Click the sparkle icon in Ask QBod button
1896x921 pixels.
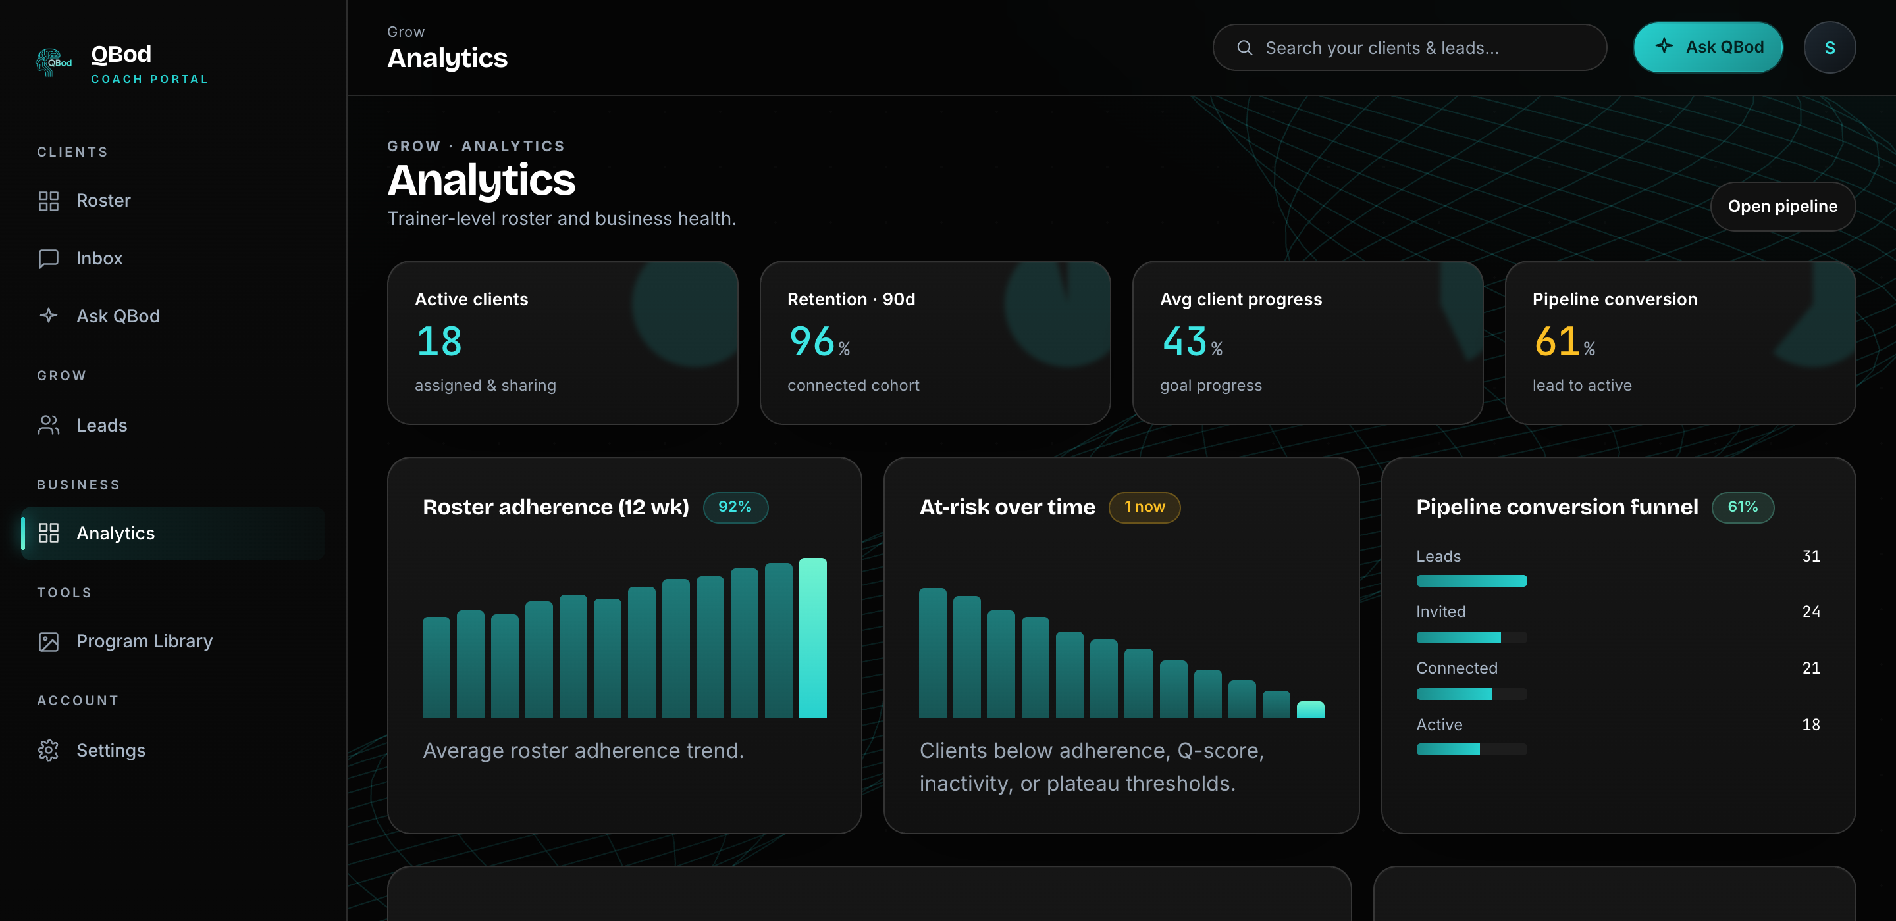1664,46
